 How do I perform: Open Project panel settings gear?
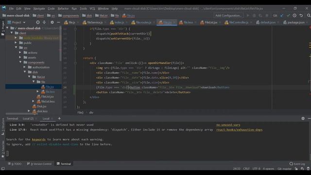point(52,22)
